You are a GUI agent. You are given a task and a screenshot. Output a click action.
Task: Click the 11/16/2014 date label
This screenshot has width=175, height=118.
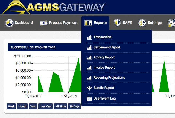coord(33,96)
